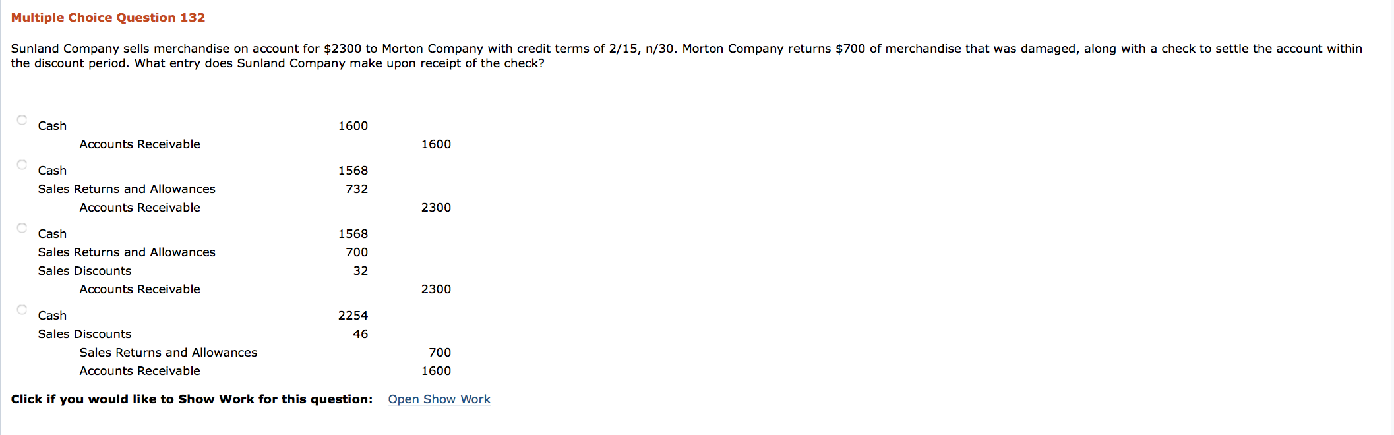Select the Sales Discounts 46 line

(x=198, y=333)
